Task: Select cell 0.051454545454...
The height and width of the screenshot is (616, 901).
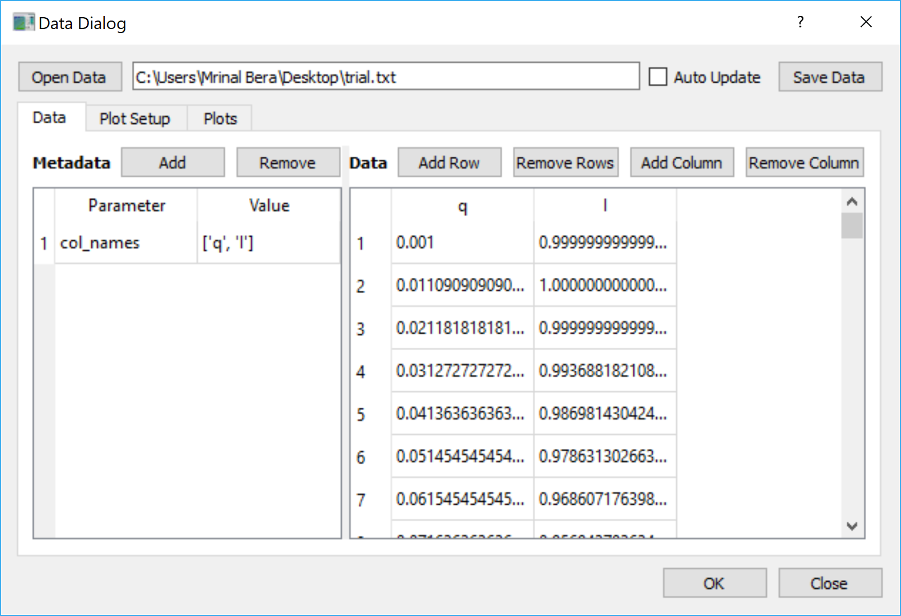Action: (462, 456)
